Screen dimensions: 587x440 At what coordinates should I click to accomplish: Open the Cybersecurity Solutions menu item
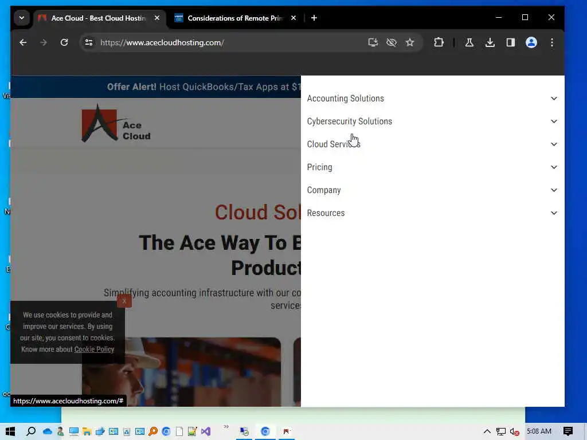(x=350, y=121)
